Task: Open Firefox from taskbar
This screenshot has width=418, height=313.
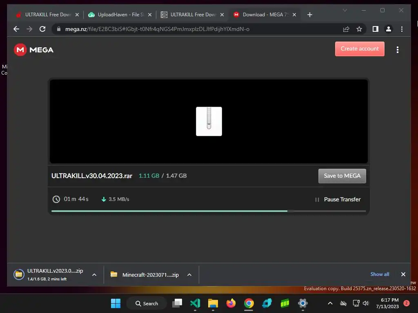Action: [231, 303]
